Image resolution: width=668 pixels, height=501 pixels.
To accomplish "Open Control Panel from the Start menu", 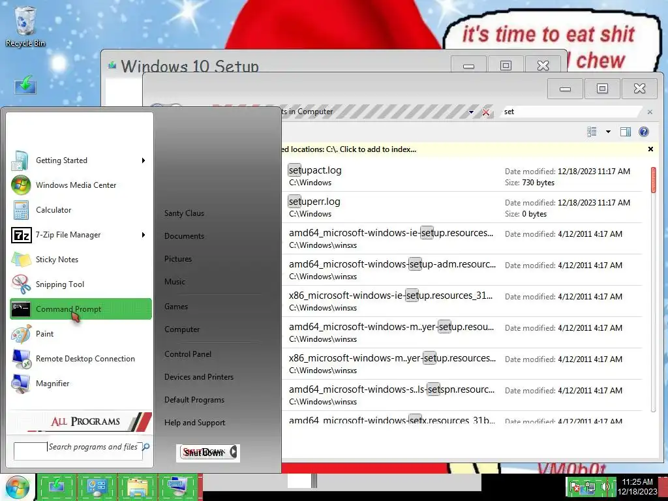I will click(x=188, y=354).
